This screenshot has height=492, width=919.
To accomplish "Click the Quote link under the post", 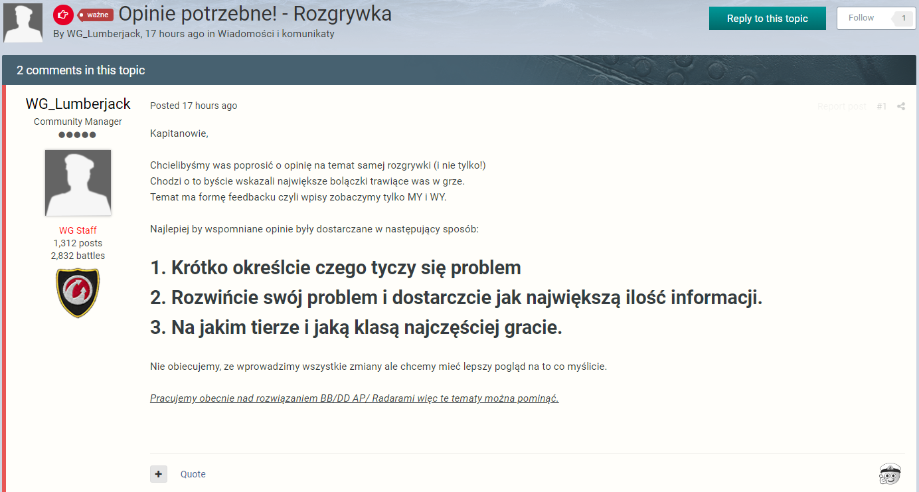I will (193, 474).
